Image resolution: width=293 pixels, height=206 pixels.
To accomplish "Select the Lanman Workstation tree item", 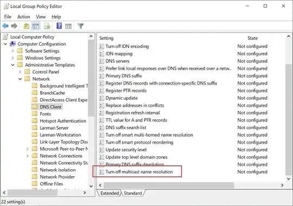I will 60,135.
